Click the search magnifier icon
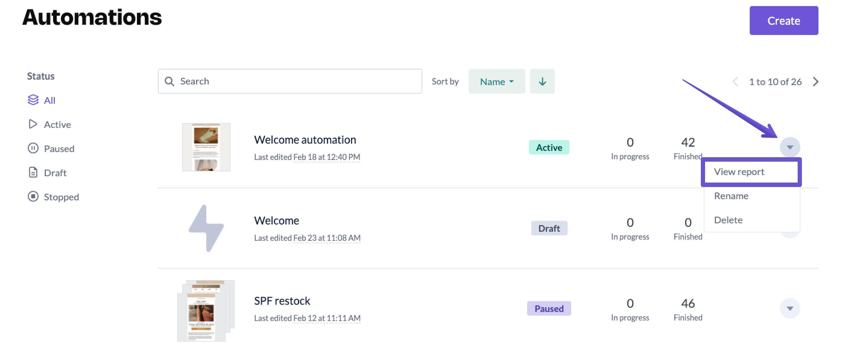 [x=169, y=81]
